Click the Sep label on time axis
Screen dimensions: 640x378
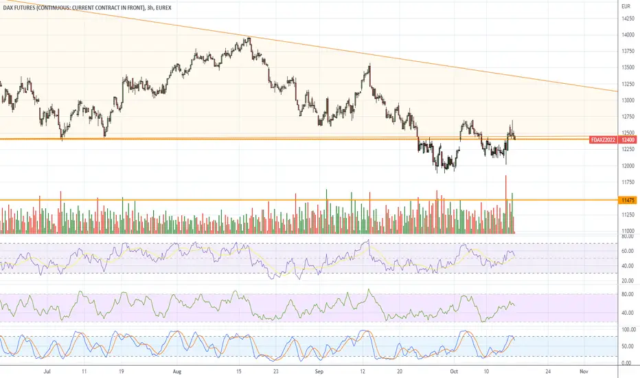point(319,371)
